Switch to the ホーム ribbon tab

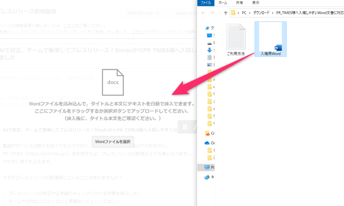(223, 3)
